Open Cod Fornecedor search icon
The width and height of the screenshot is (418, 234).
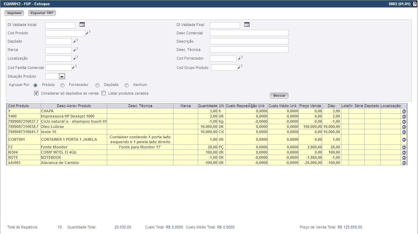click(240, 58)
